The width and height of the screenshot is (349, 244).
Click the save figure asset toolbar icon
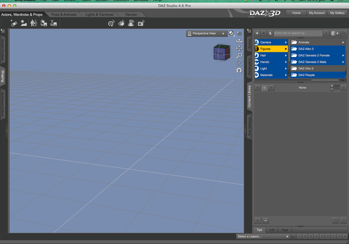(54, 23)
